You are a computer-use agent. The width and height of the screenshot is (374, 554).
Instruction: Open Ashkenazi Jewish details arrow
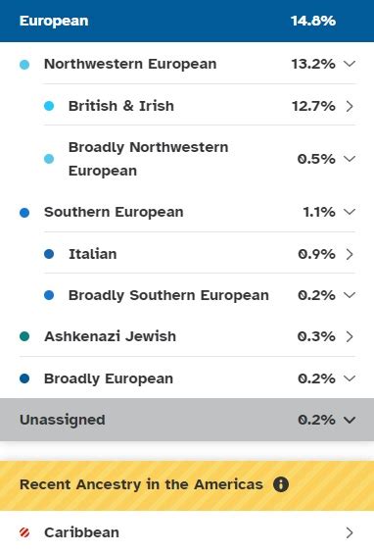[x=350, y=336]
